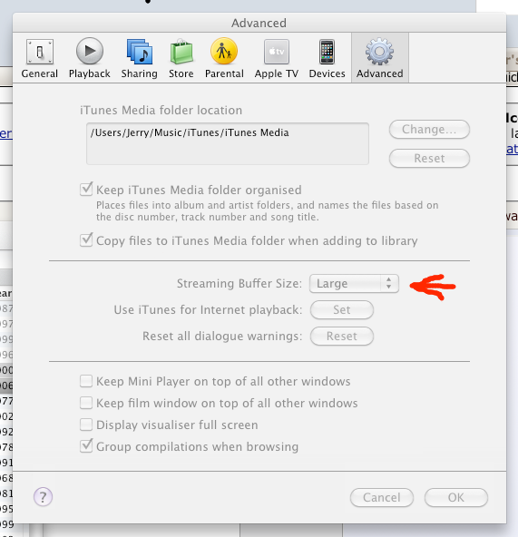
Task: Select the Store shopping bag icon
Action: click(x=181, y=52)
